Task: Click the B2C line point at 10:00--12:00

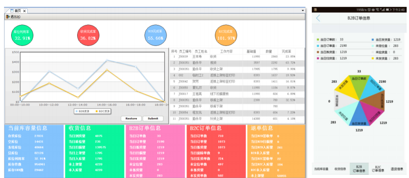Action: tap(49, 83)
